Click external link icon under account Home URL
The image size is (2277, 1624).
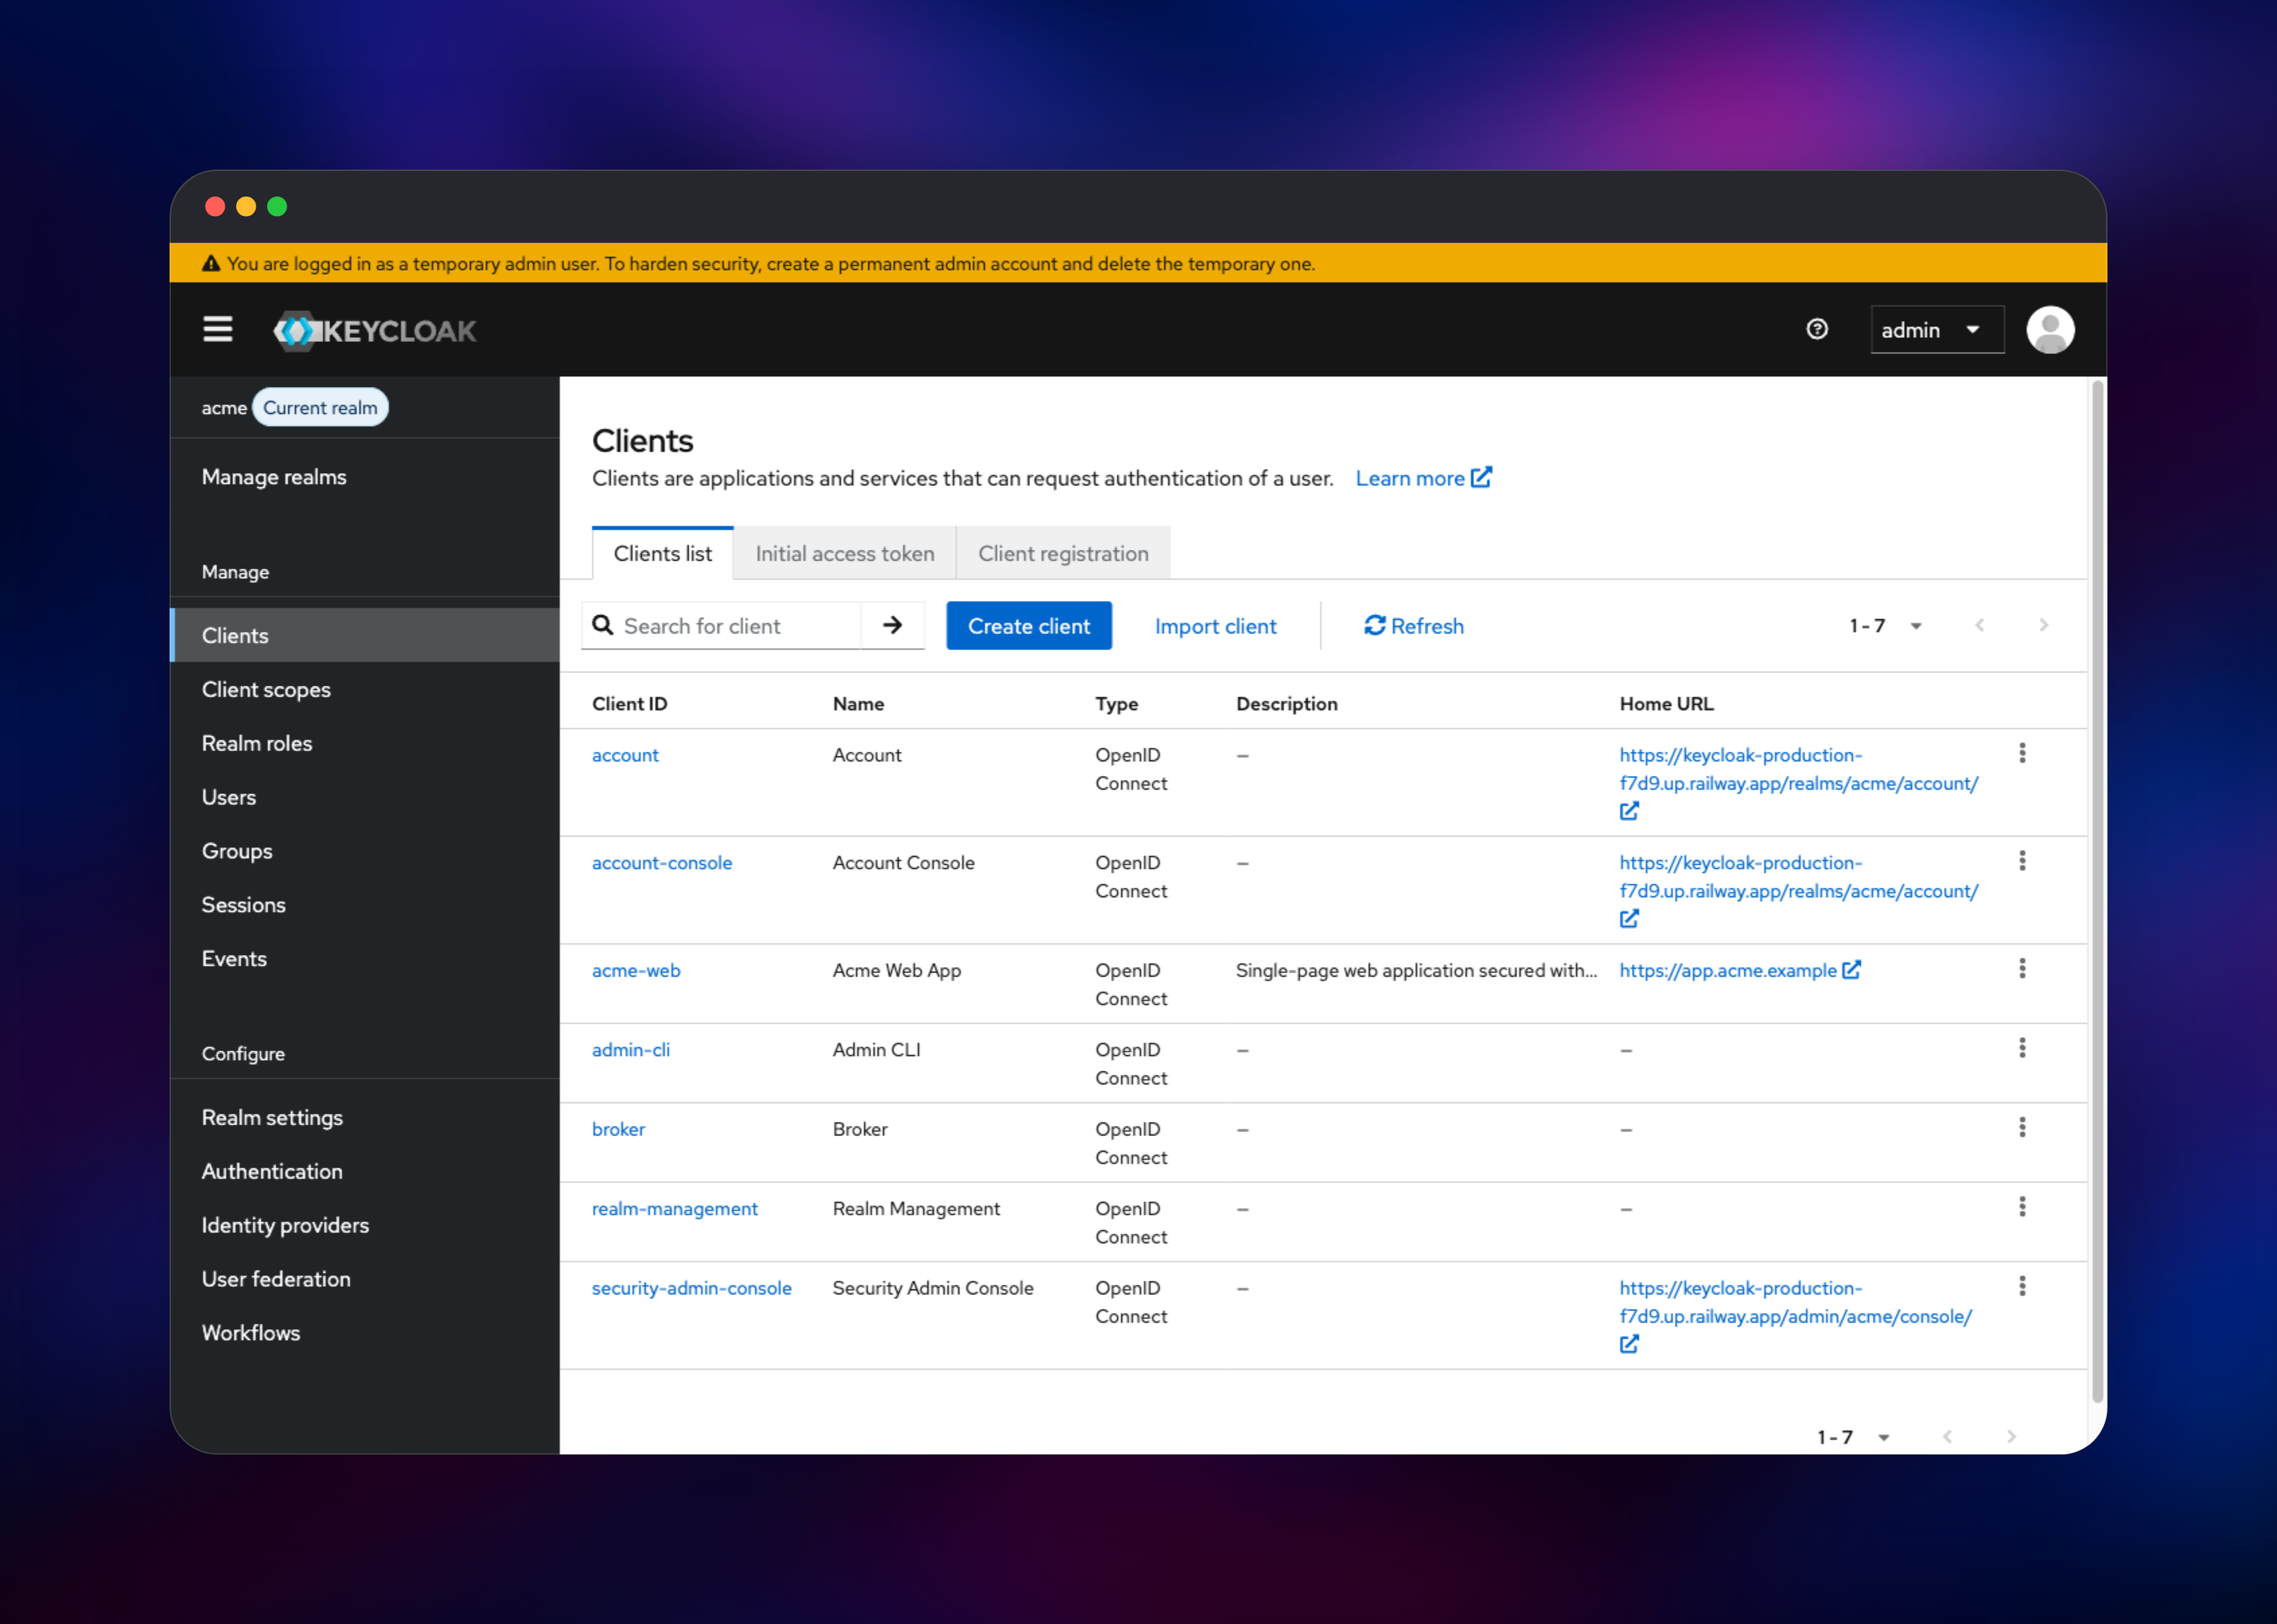(1628, 811)
